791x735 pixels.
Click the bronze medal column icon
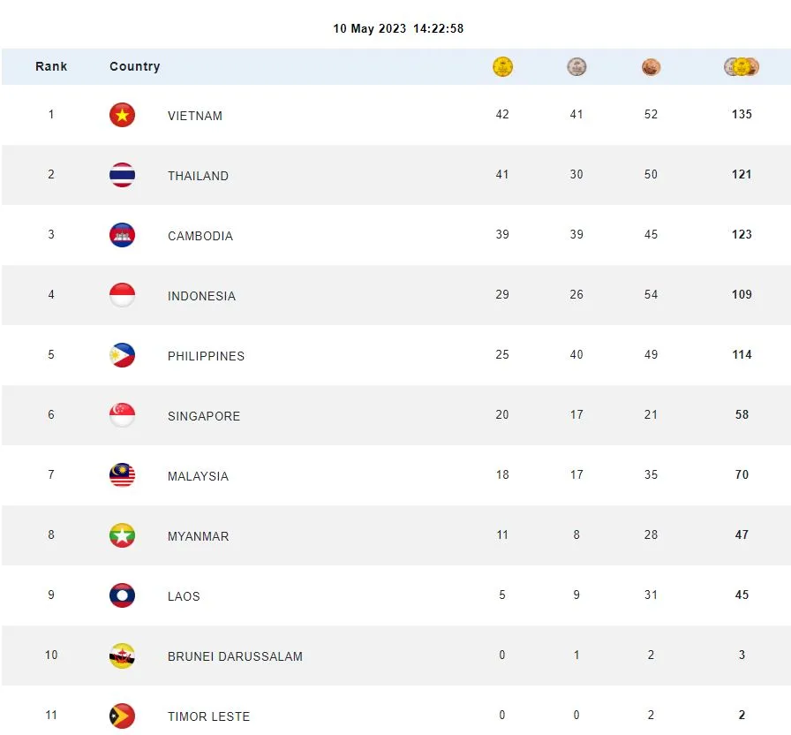[x=651, y=66]
